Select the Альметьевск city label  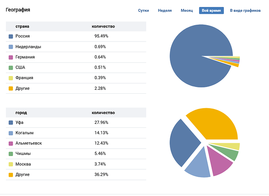pos(29,143)
